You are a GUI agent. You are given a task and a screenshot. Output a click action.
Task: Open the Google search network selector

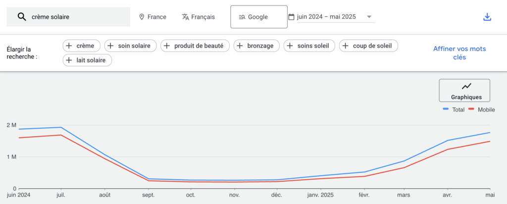pos(258,17)
